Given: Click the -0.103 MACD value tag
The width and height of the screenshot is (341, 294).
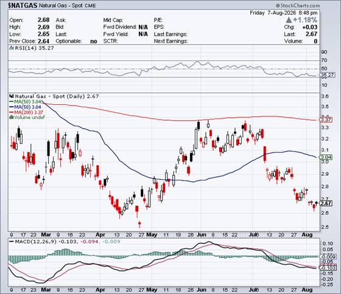Looking at the screenshot, I should coord(328,268).
